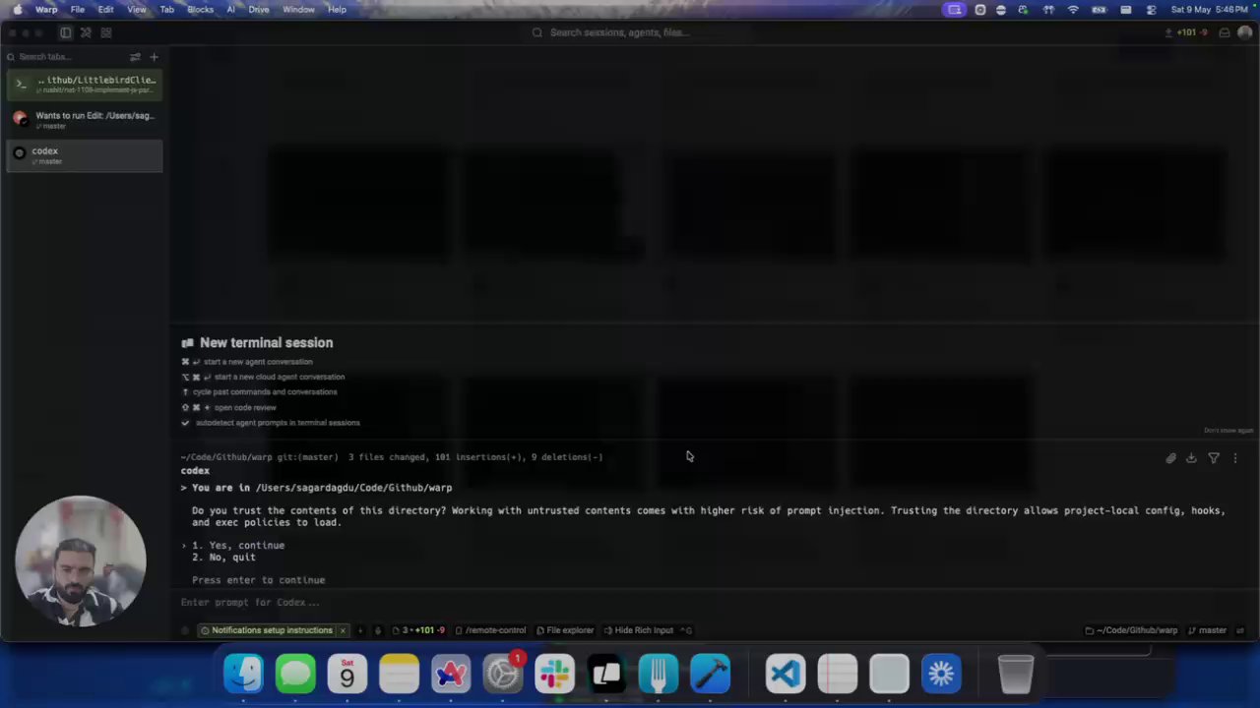
Task: Expand the ~/Code/Github/warp directory picker
Action: [x=1131, y=630]
